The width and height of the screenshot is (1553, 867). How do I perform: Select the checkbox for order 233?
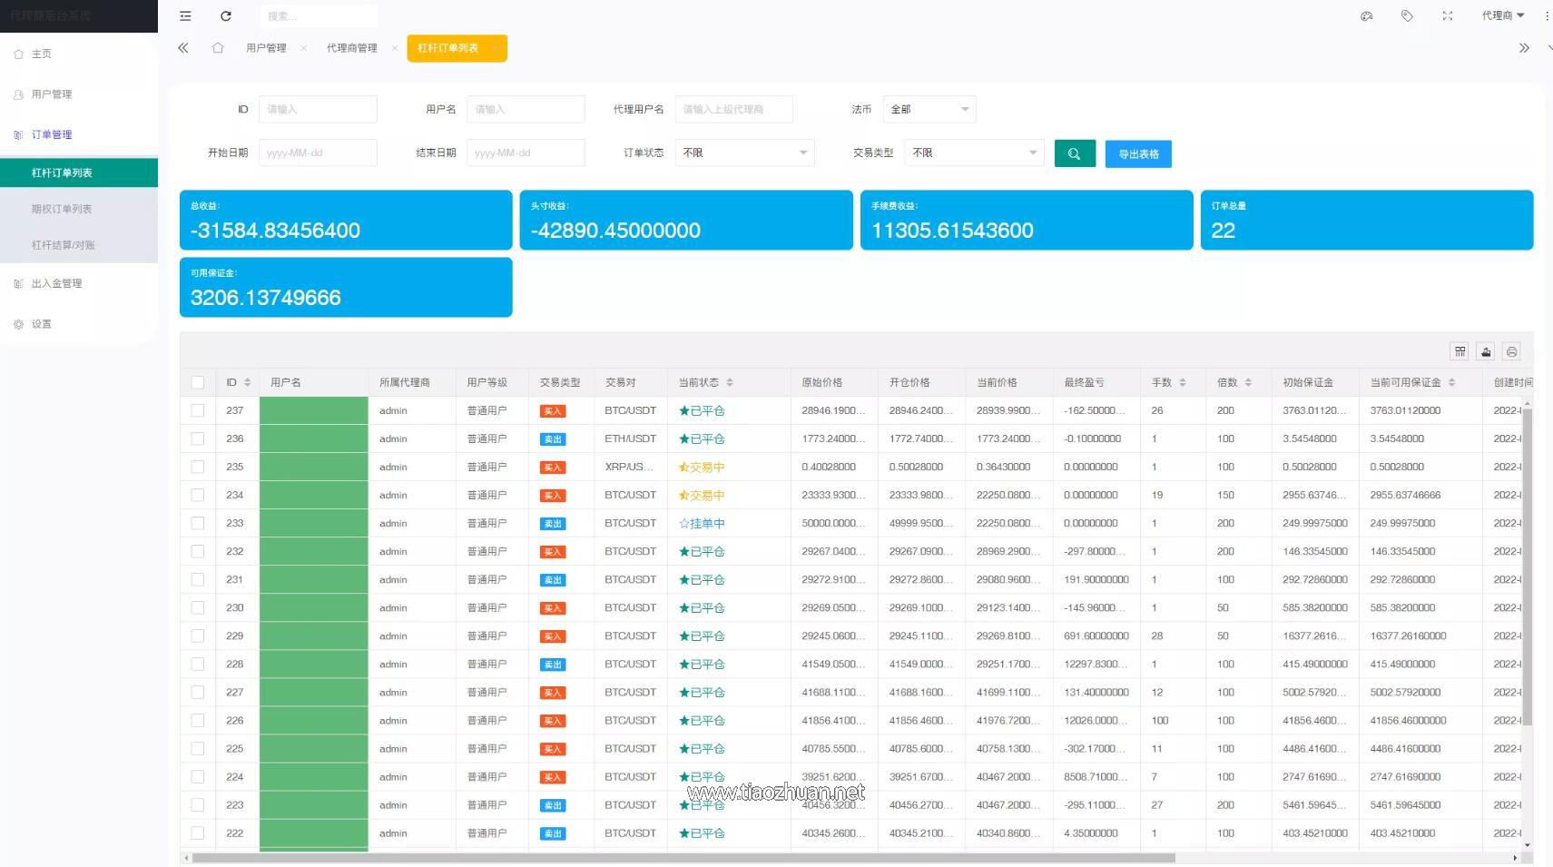point(198,523)
